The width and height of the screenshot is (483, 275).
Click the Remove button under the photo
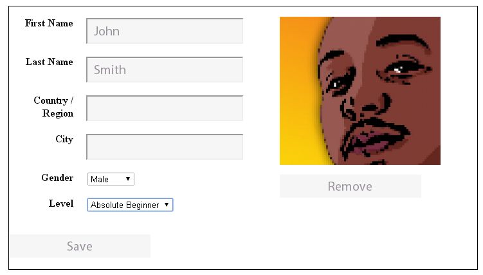click(x=351, y=186)
